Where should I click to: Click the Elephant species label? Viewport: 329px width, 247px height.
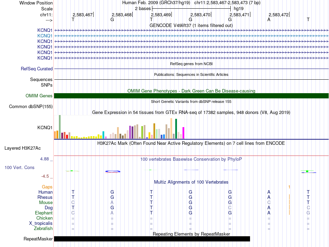(x=44, y=213)
